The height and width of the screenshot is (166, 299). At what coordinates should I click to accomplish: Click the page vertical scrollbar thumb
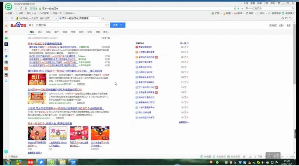[x=295, y=54]
